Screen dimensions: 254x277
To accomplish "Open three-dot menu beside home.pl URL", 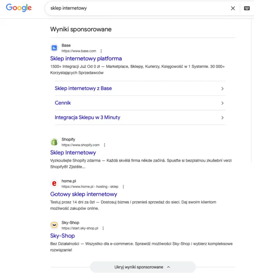I will coord(123,187).
